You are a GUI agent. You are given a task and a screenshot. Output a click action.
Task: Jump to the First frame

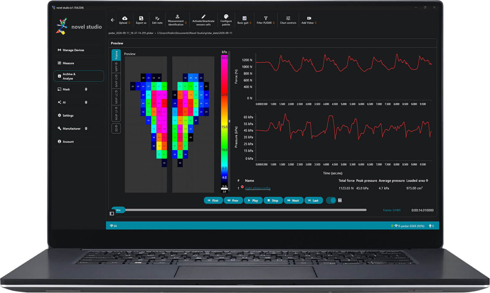tap(213, 200)
